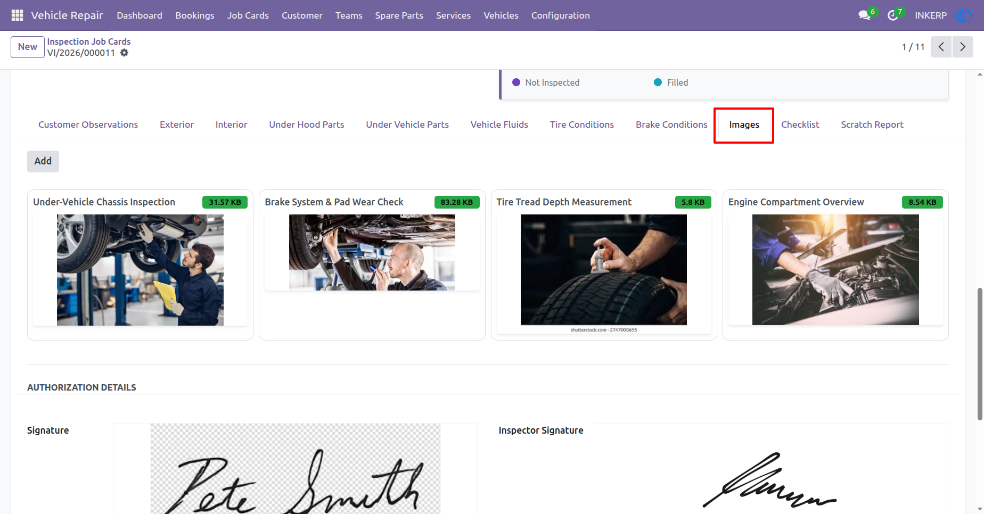Open the conversations chat icon

click(x=864, y=15)
